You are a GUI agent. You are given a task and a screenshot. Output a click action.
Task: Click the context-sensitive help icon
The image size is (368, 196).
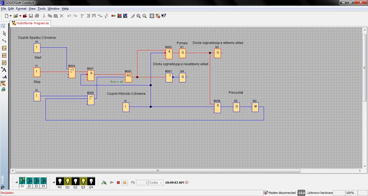coord(164,16)
